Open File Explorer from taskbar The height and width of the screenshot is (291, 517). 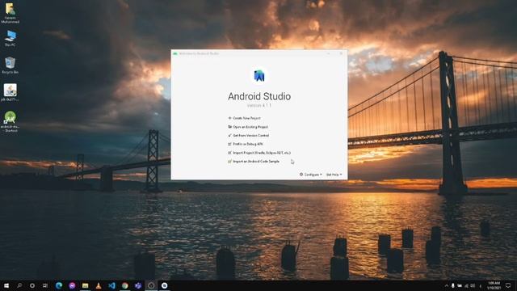pyautogui.click(x=86, y=285)
